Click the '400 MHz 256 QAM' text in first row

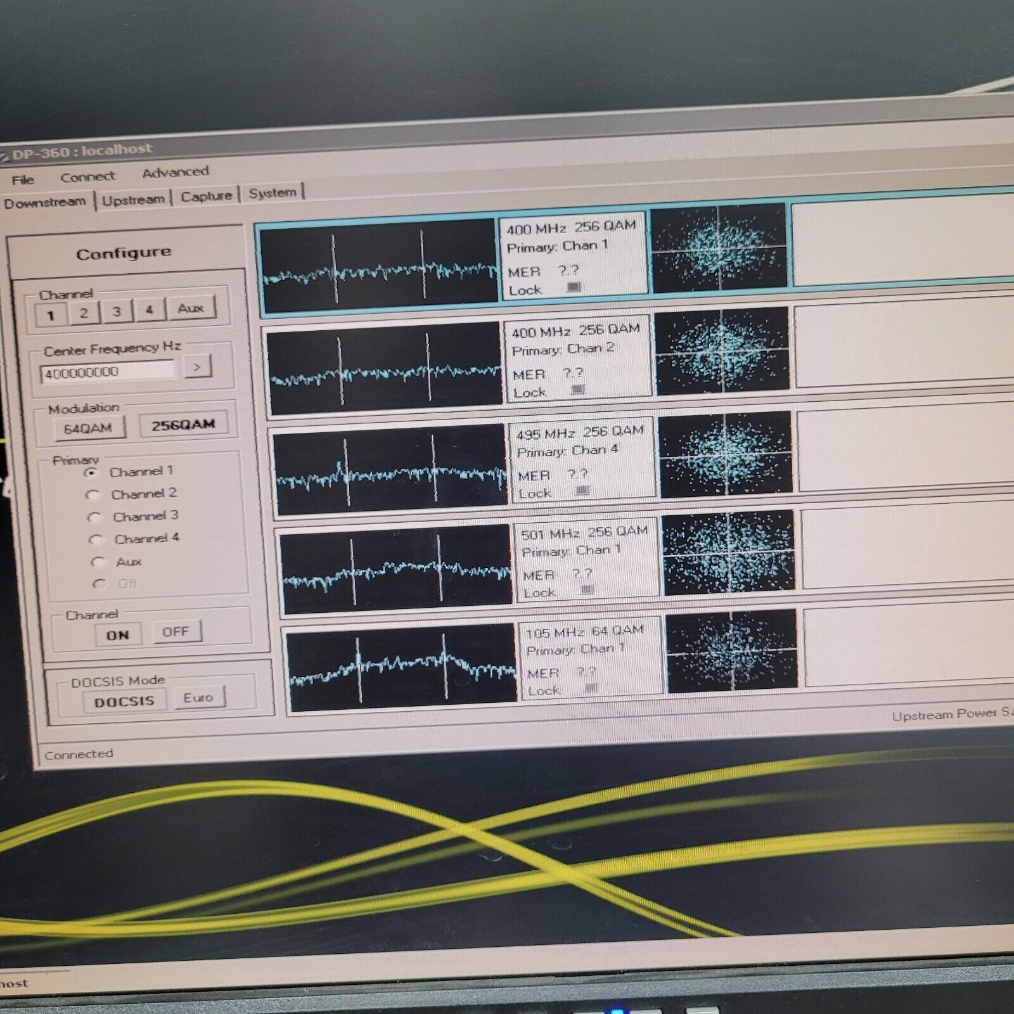[x=571, y=228]
